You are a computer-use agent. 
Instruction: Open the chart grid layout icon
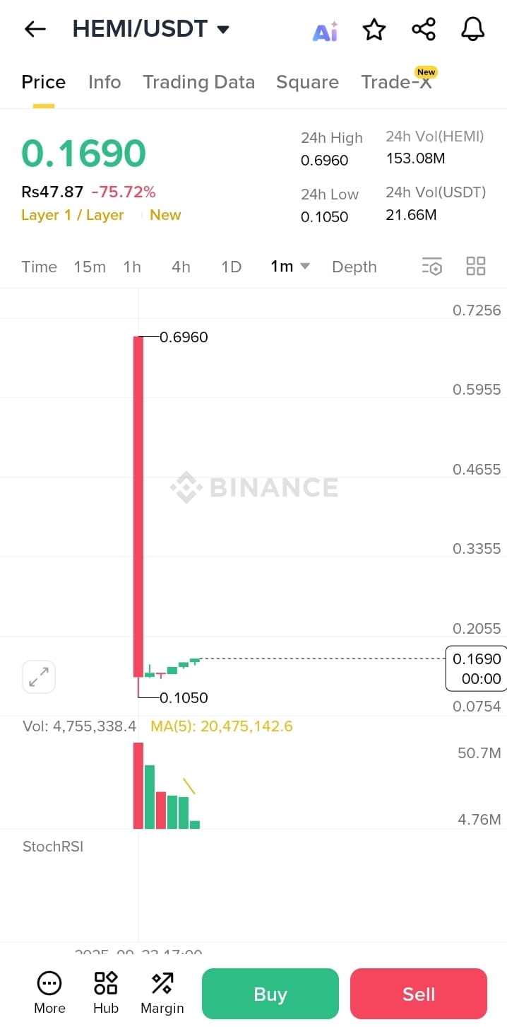(x=476, y=266)
